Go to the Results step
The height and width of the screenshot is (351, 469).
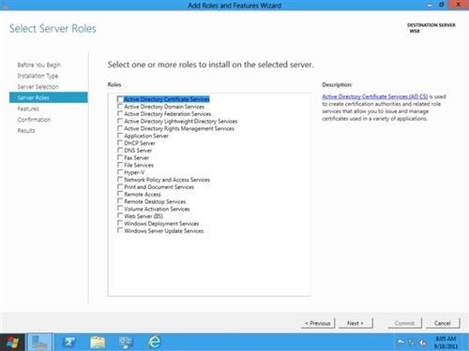point(26,130)
